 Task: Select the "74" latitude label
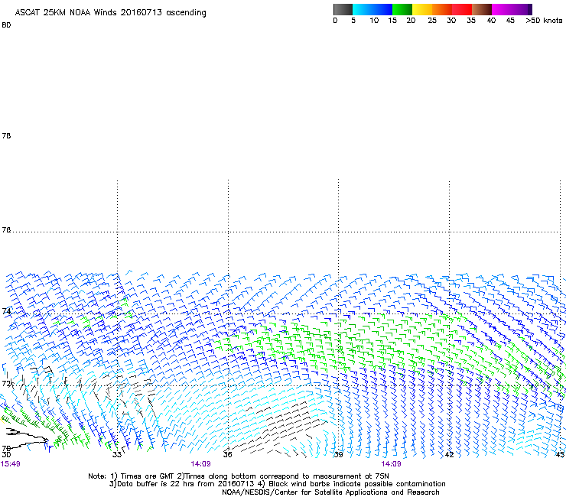[x=6, y=311]
